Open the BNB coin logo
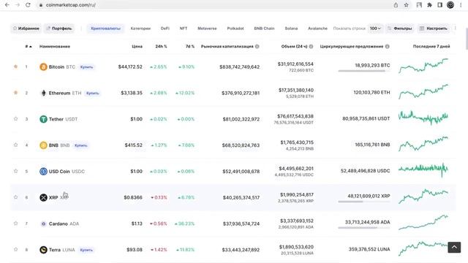Viewport: 468px width, 263px height. tap(43, 145)
